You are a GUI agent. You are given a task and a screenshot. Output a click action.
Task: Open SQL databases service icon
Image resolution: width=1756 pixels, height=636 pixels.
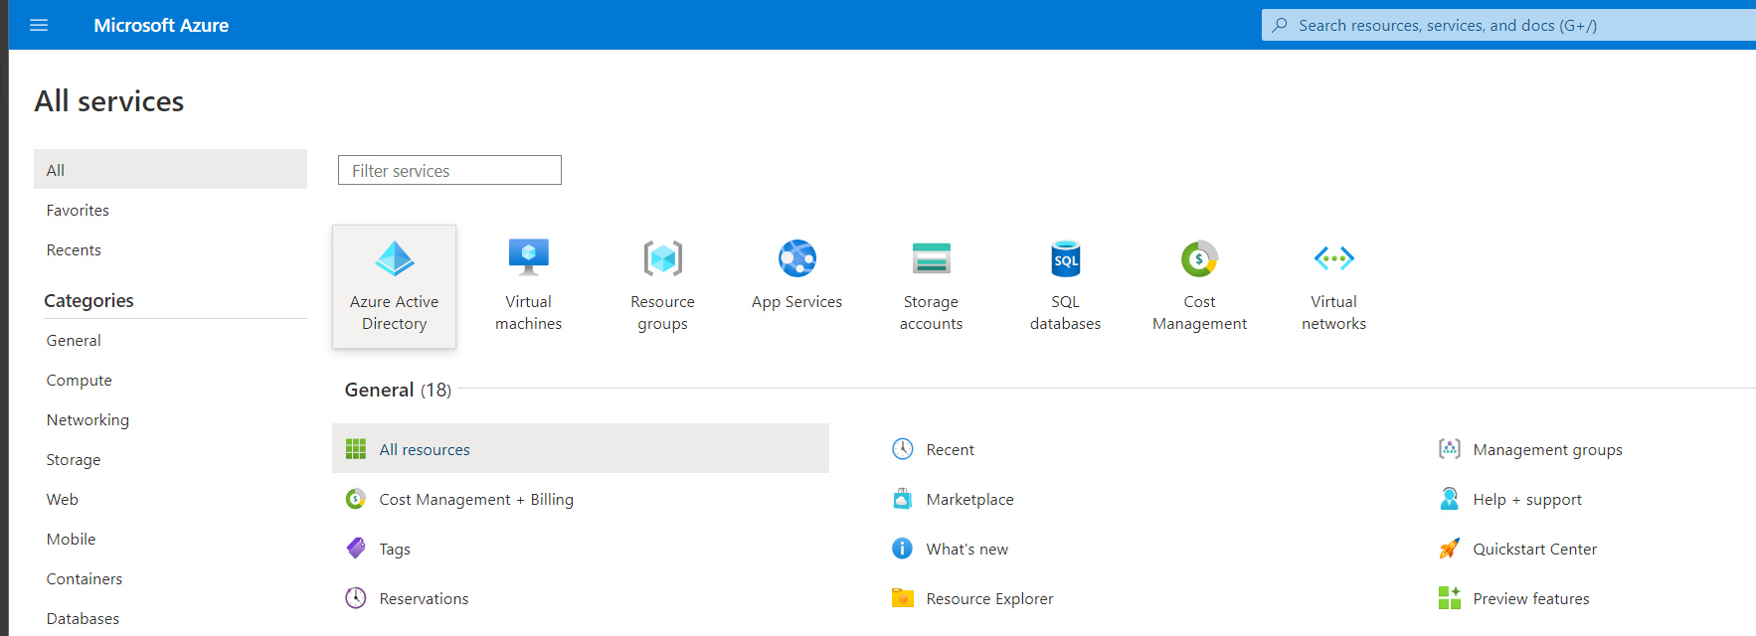1065,260
